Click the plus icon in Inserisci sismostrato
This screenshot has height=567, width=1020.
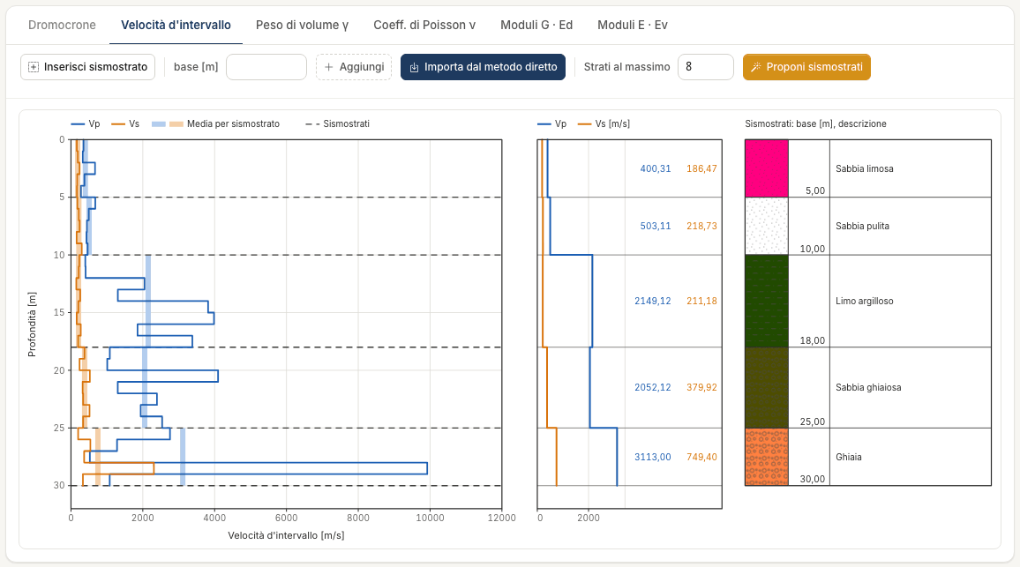tap(34, 67)
